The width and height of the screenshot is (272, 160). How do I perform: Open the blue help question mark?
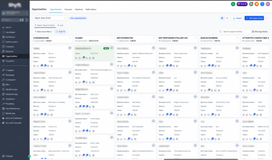point(262,4)
